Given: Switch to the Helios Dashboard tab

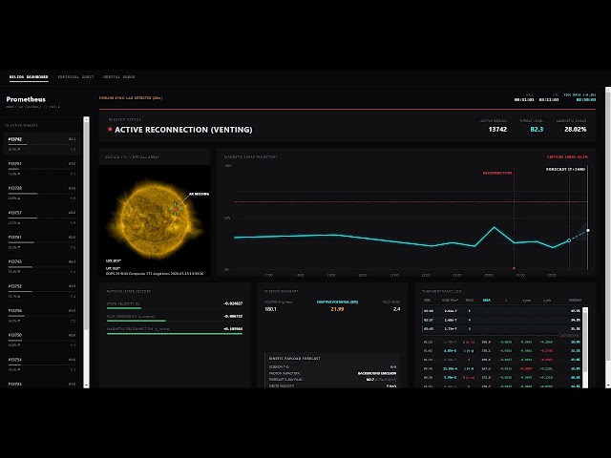Looking at the screenshot, I should click(x=29, y=76).
